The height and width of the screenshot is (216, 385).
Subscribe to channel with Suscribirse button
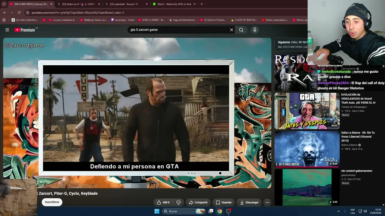52,202
